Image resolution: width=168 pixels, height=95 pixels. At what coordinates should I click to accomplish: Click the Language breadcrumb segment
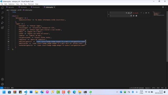13,10
